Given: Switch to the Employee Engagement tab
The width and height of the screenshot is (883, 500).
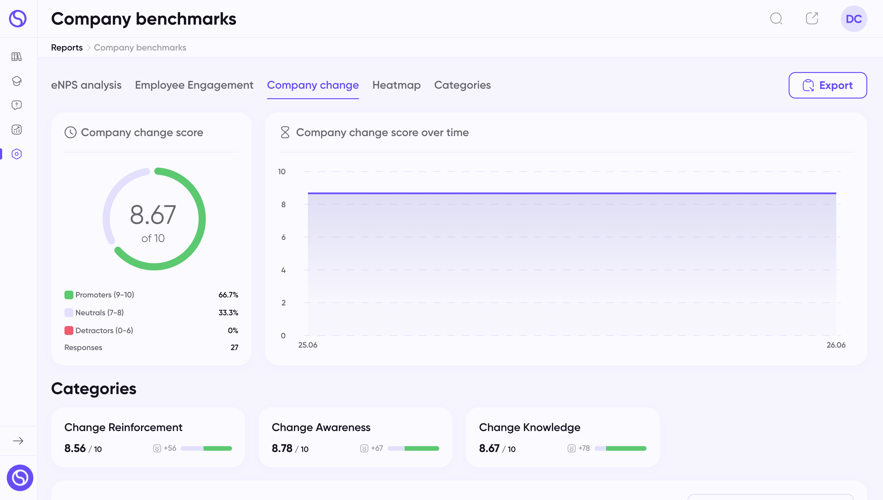Looking at the screenshot, I should click(194, 85).
